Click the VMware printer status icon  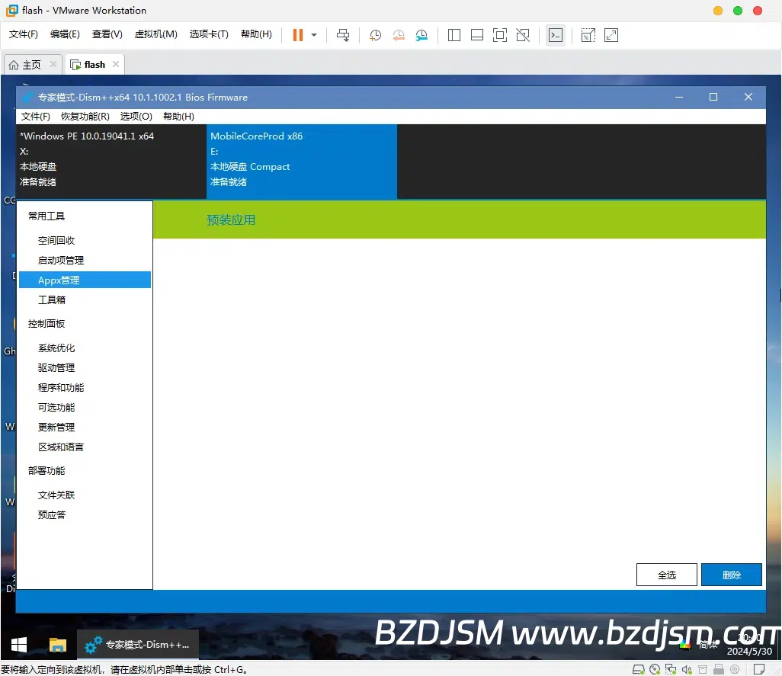719,669
